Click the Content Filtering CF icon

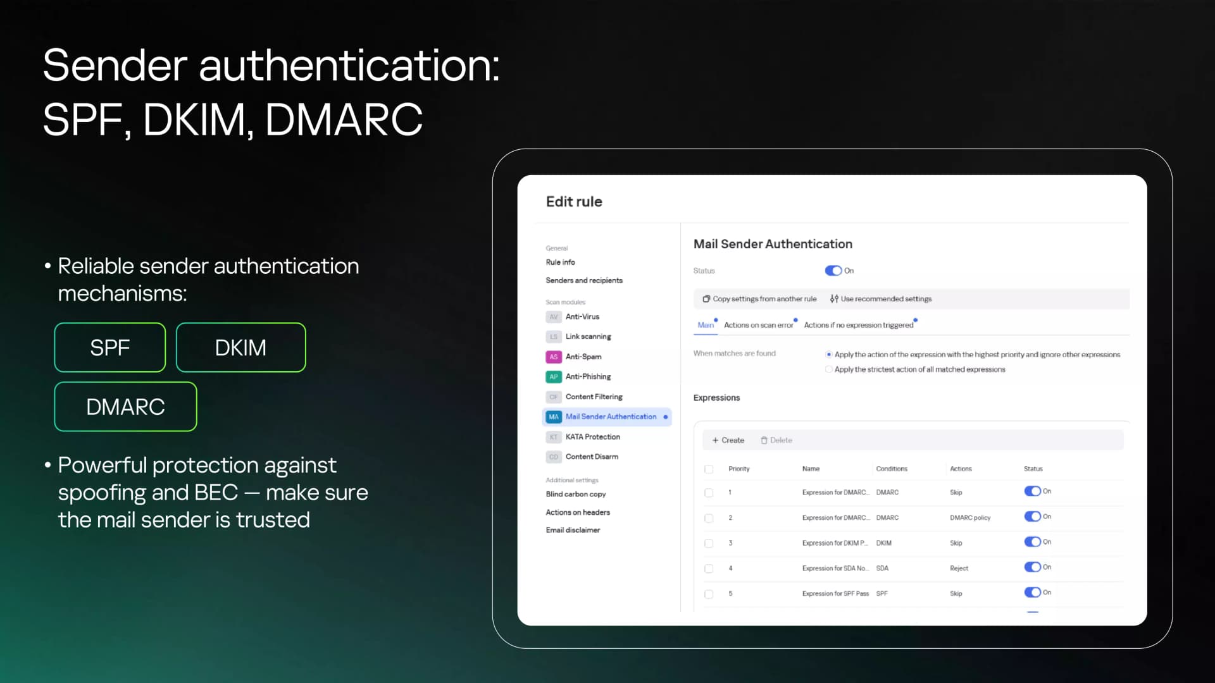coord(554,397)
